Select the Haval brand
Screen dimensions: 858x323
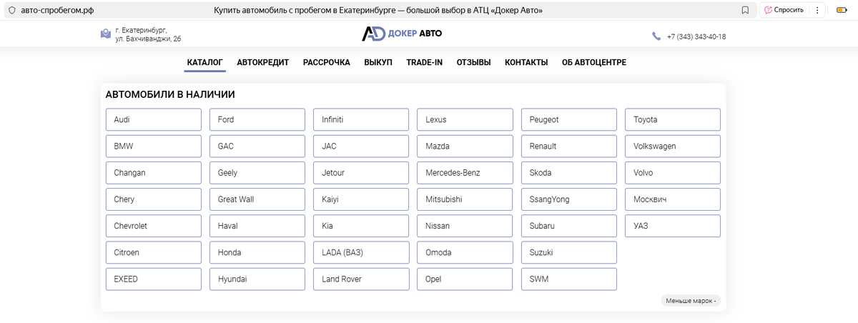pyautogui.click(x=257, y=226)
